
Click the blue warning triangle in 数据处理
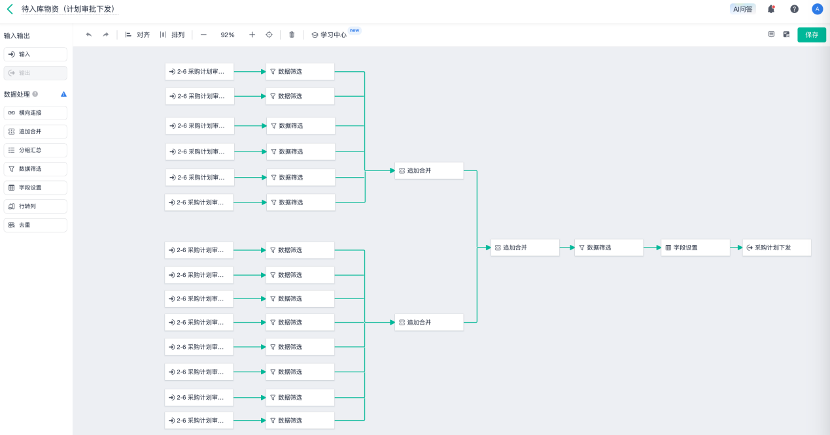tap(63, 94)
